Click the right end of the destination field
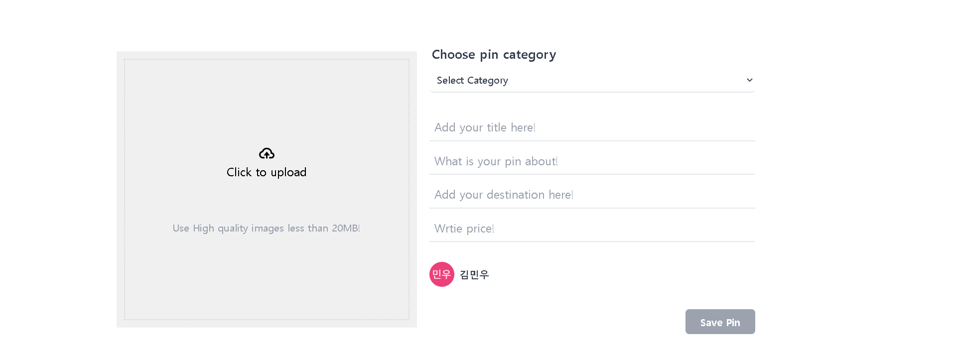955x351 pixels. [737, 195]
